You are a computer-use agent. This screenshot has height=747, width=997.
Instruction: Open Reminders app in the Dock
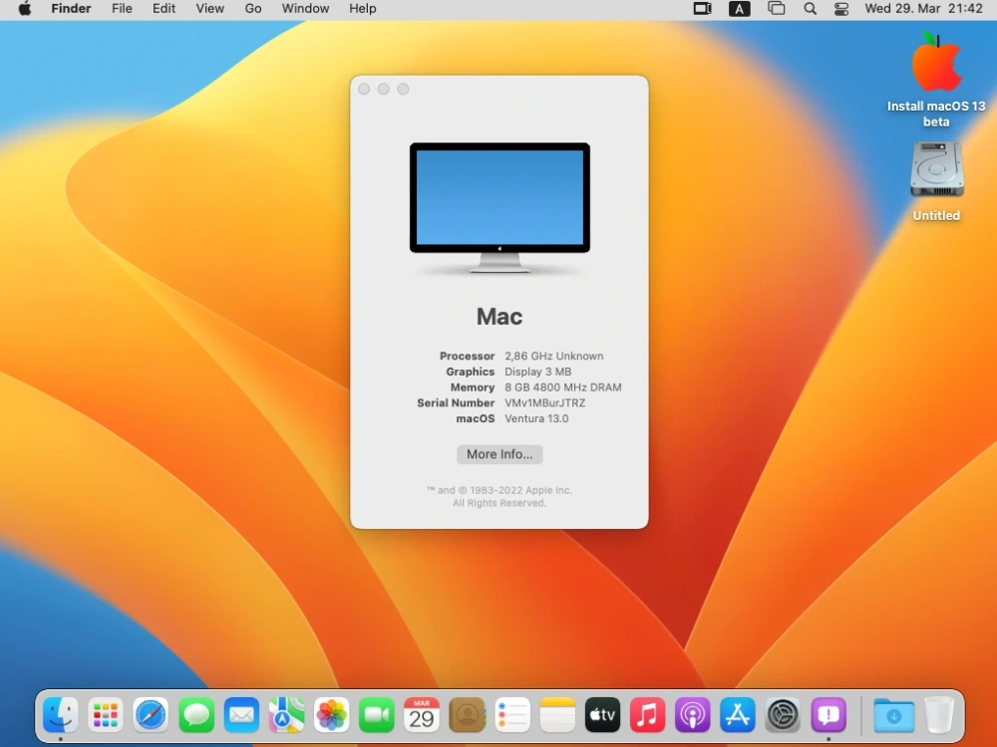(x=511, y=715)
